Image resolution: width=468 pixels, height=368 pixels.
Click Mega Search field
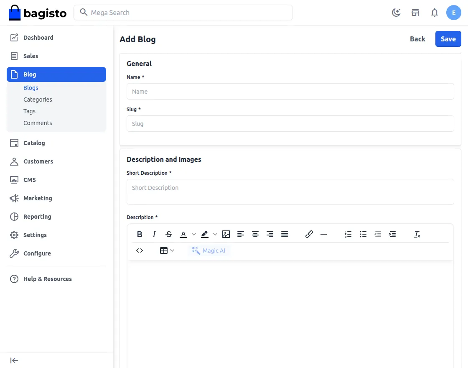pyautogui.click(x=183, y=13)
